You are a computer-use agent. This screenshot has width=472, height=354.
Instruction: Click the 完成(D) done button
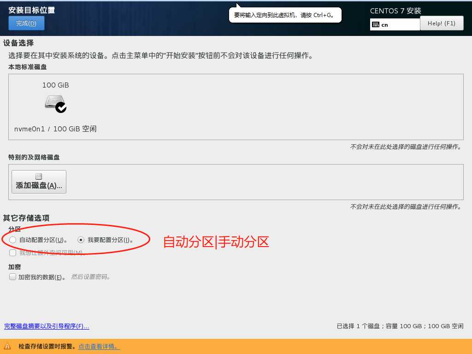click(26, 23)
